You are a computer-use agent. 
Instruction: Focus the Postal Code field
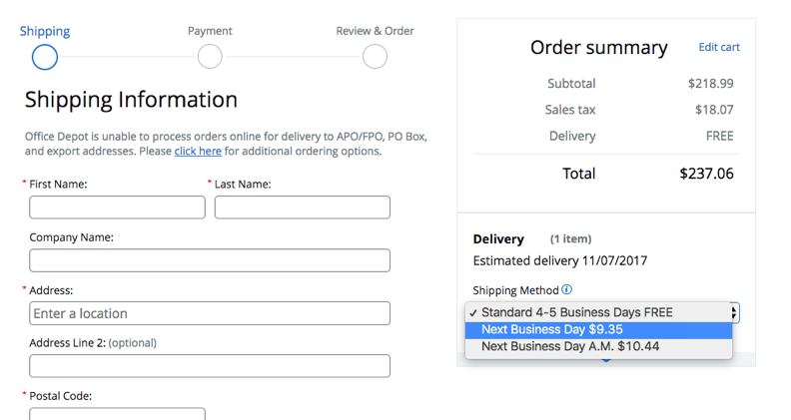coord(117,413)
